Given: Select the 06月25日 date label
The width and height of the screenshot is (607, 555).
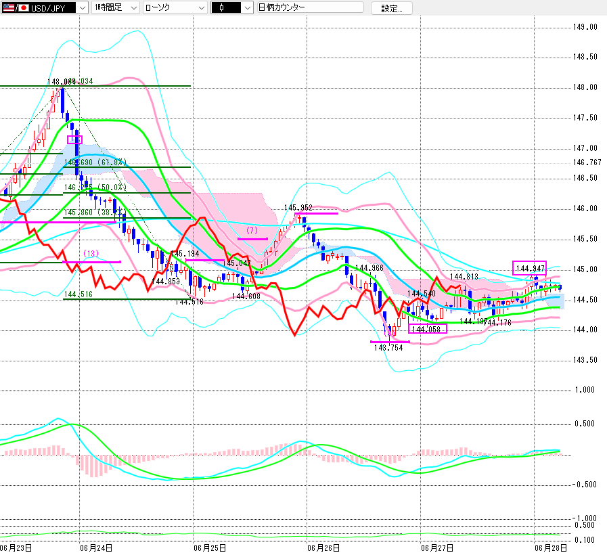Looking at the screenshot, I should (x=210, y=548).
